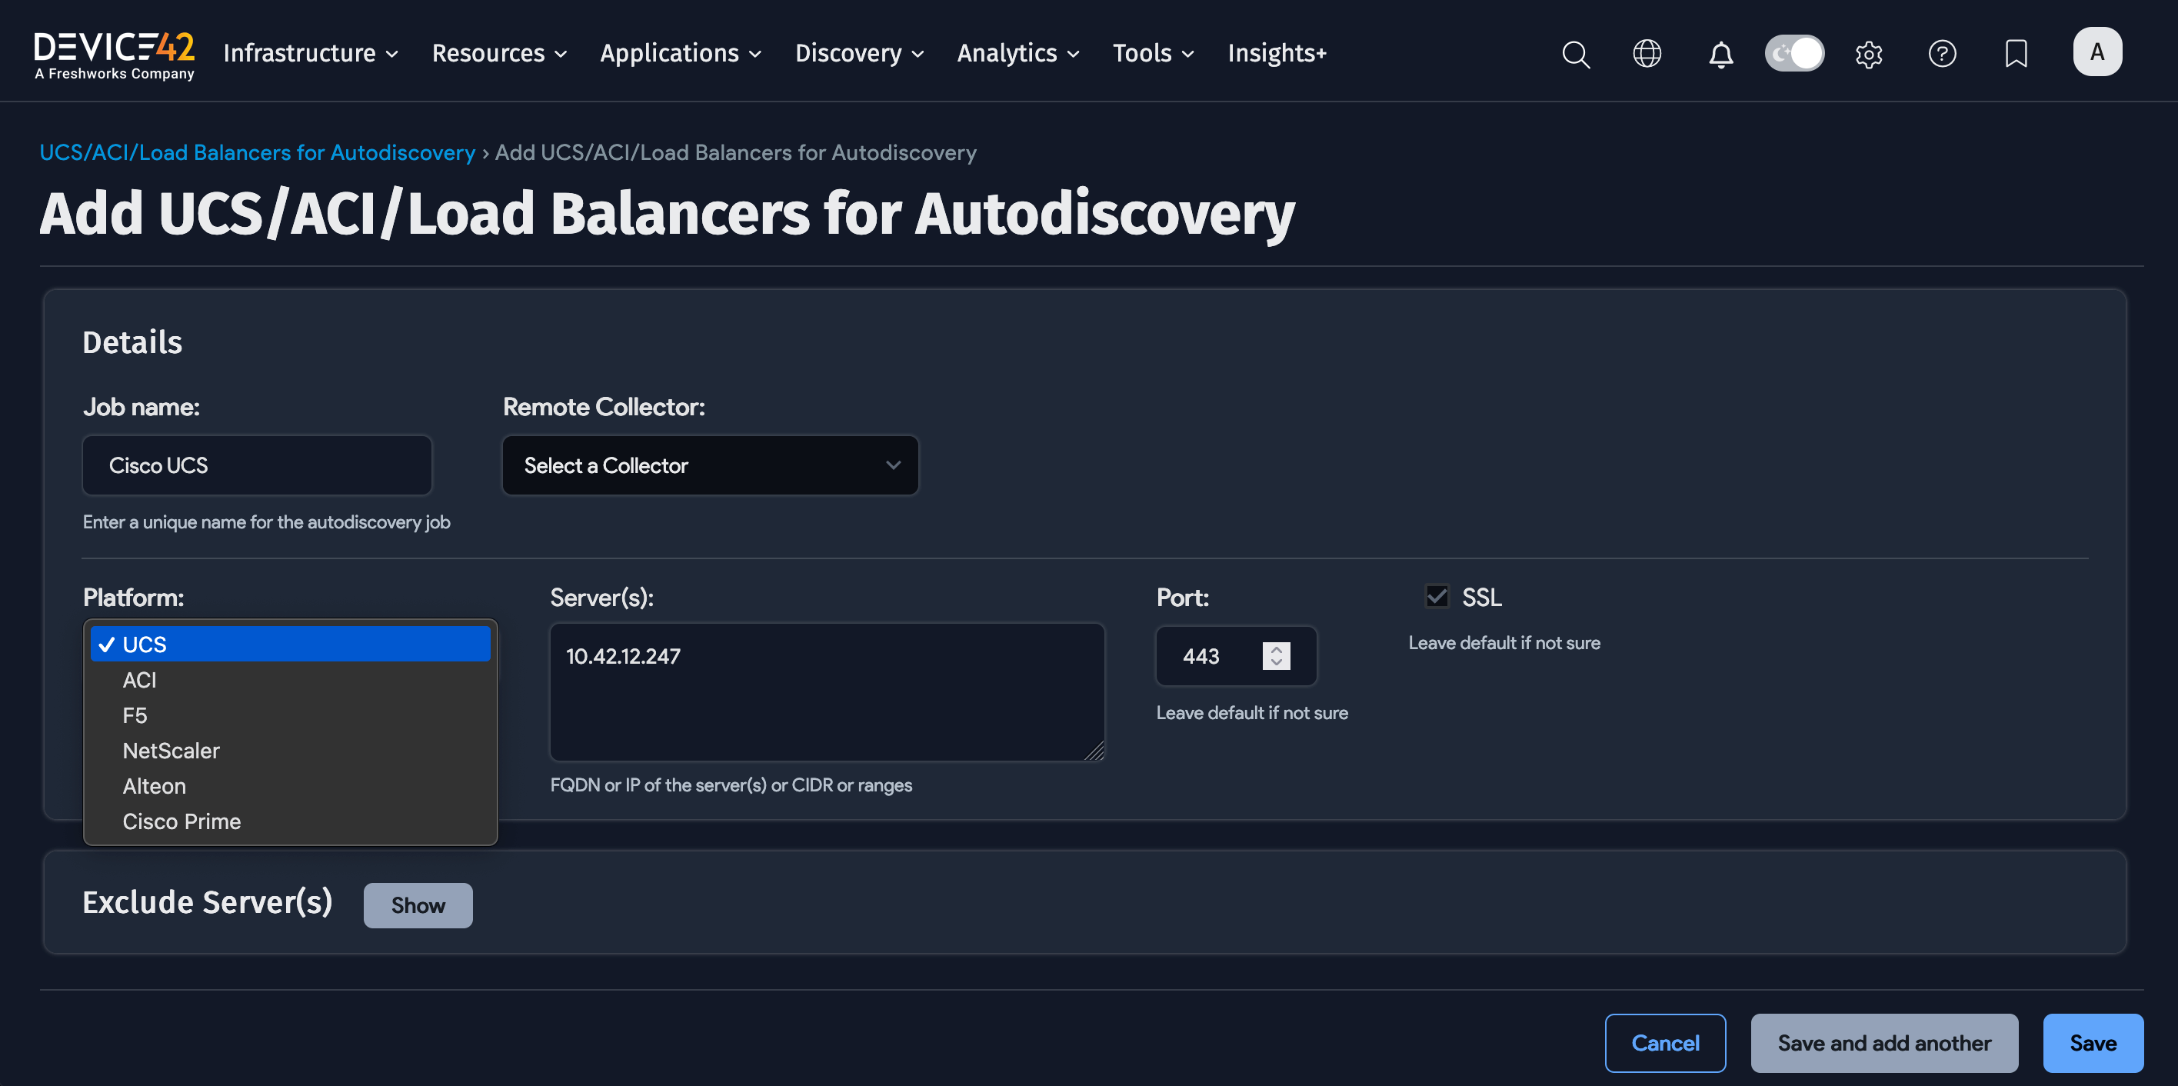
Task: Pick the F5 platform option
Action: (135, 715)
